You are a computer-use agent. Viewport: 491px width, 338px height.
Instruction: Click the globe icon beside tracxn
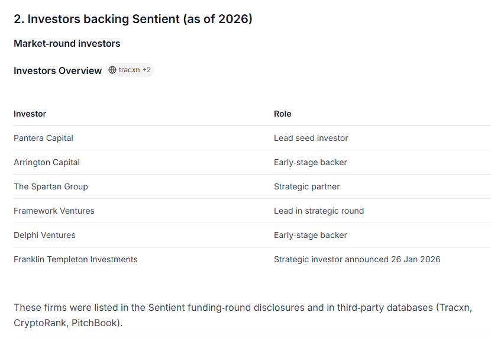pyautogui.click(x=112, y=70)
